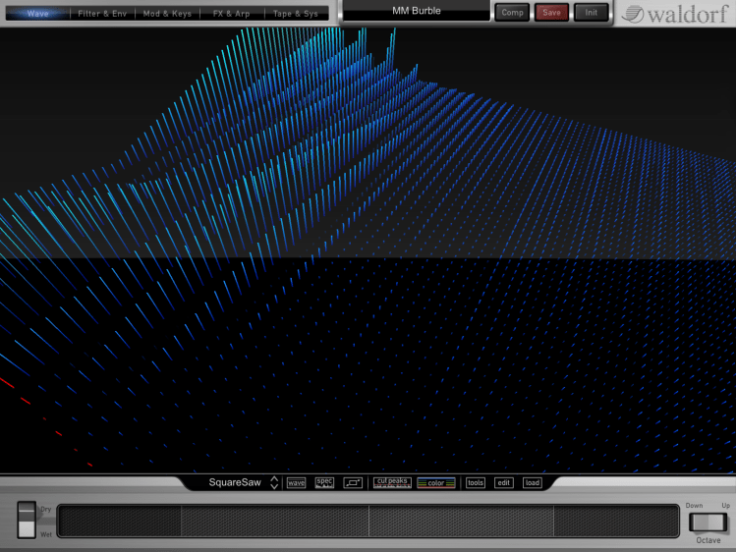The image size is (736, 552).
Task: Open the SquareSaw wavetable name list
Action: [x=235, y=483]
